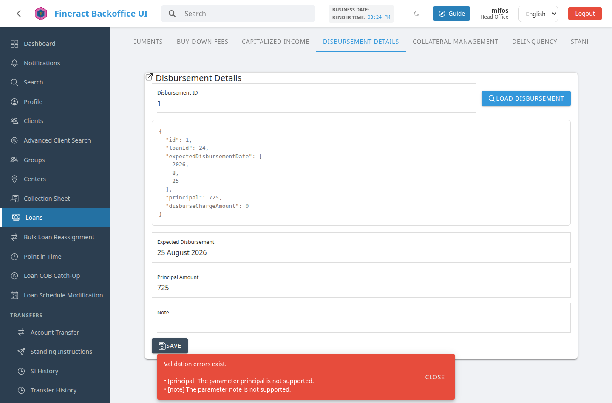
Task: Click the search magnifier icon in top bar
Action: coord(172,14)
